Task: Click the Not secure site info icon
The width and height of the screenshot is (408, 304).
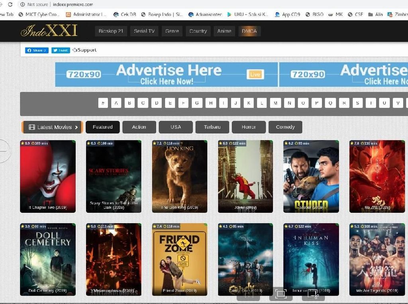Action: click(23, 4)
